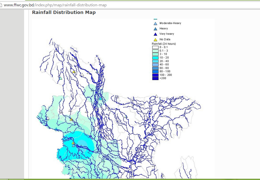
Task: Pick the 80 - 100 blue legend swatch
Action: pyautogui.click(x=155, y=71)
